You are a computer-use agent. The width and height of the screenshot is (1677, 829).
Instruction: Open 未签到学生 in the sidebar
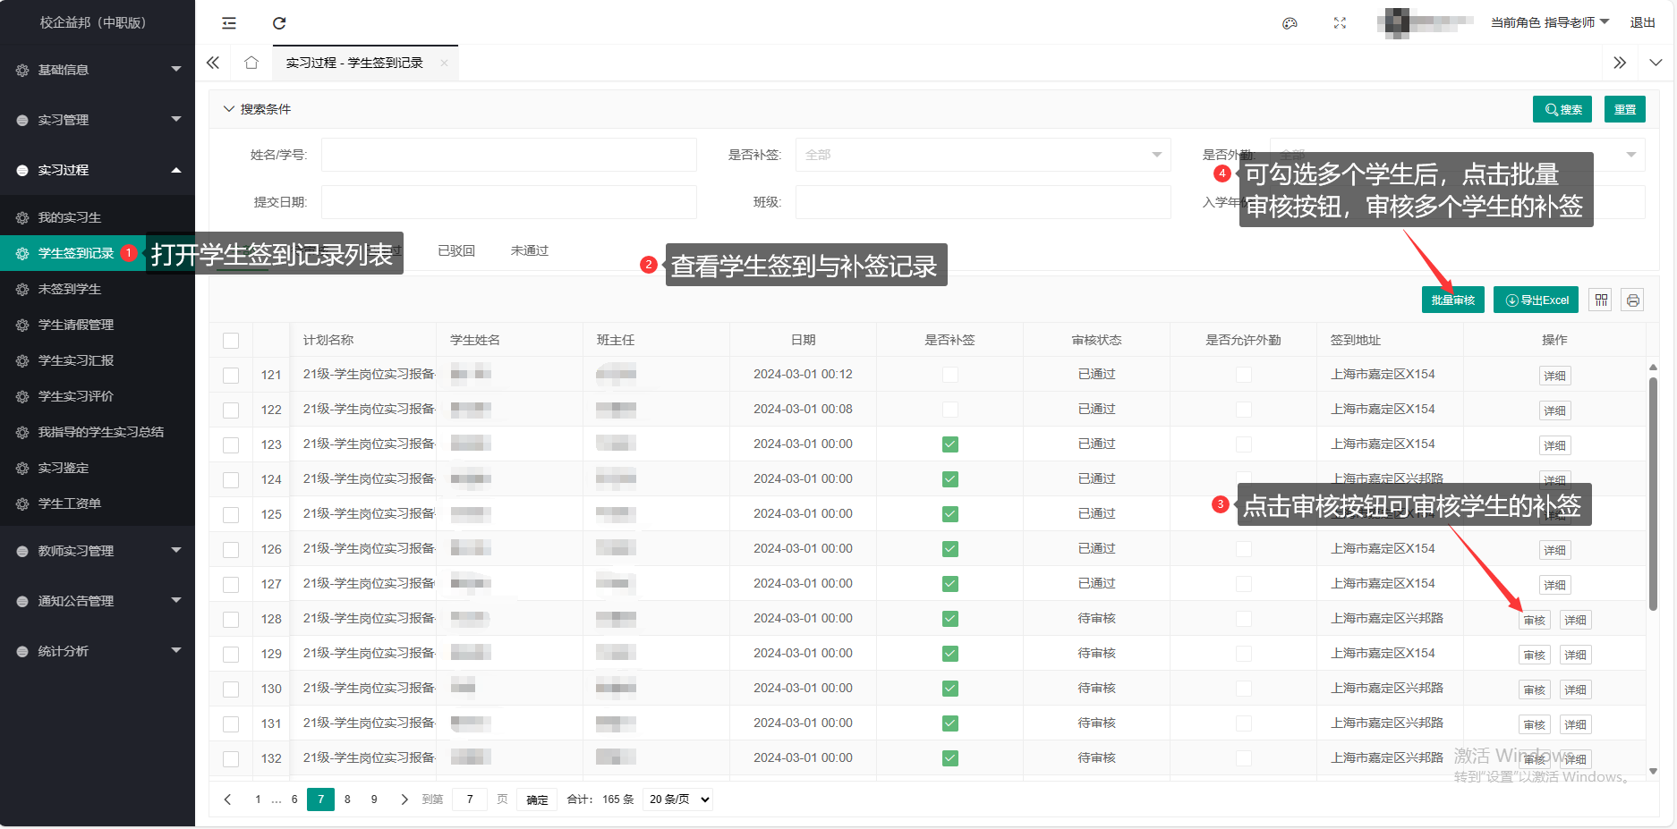click(x=70, y=289)
